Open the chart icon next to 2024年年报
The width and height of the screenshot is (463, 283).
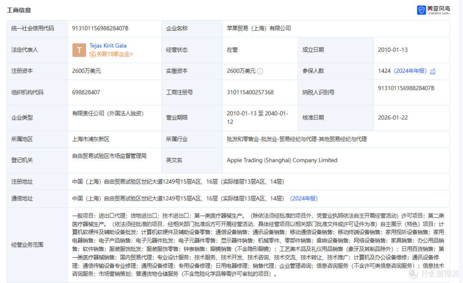tap(433, 71)
